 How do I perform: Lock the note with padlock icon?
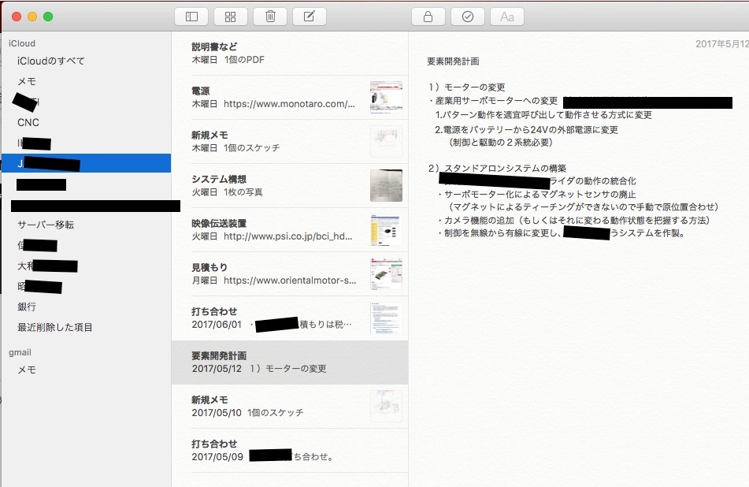click(x=428, y=17)
